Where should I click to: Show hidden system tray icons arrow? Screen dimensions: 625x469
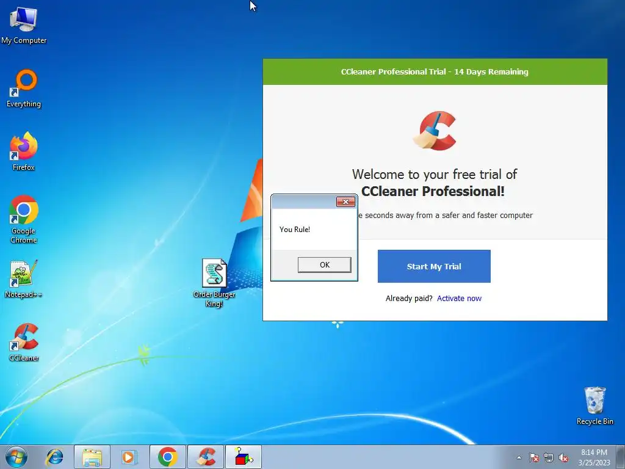tap(519, 457)
